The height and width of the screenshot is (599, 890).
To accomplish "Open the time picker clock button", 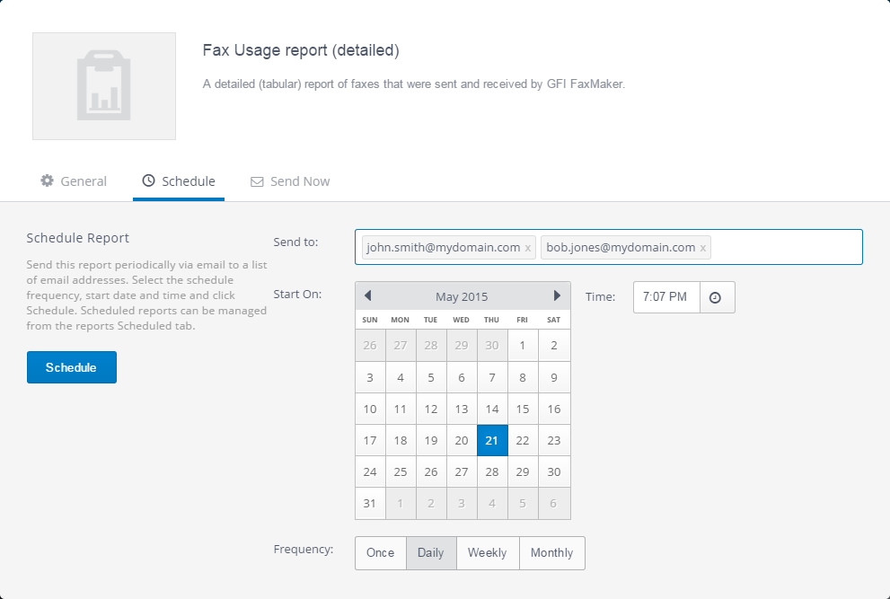I will (717, 297).
